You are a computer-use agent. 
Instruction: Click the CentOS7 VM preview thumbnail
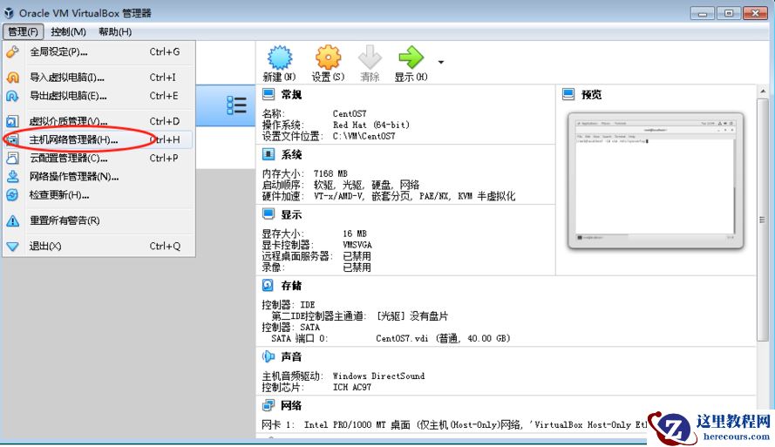656,180
